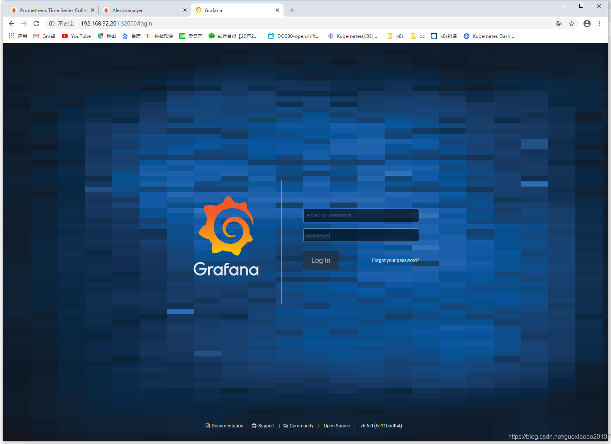Open the Support footer link
Image resolution: width=611 pixels, height=444 pixels.
(263, 426)
